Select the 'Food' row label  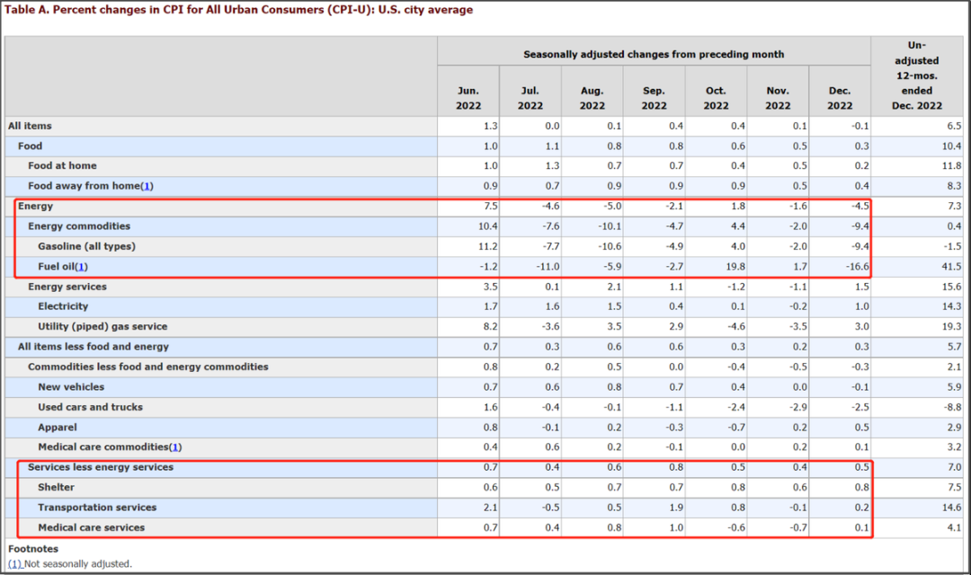pyautogui.click(x=30, y=146)
